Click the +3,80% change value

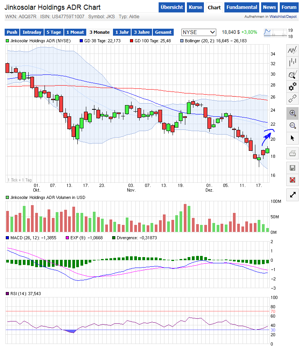pyautogui.click(x=249, y=32)
